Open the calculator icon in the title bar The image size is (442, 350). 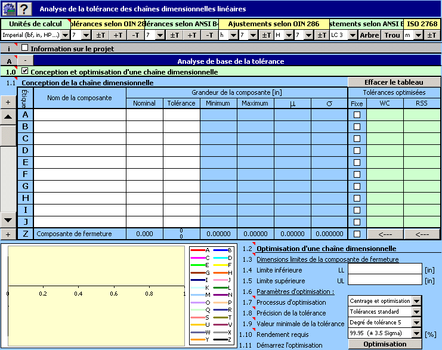pos(9,9)
